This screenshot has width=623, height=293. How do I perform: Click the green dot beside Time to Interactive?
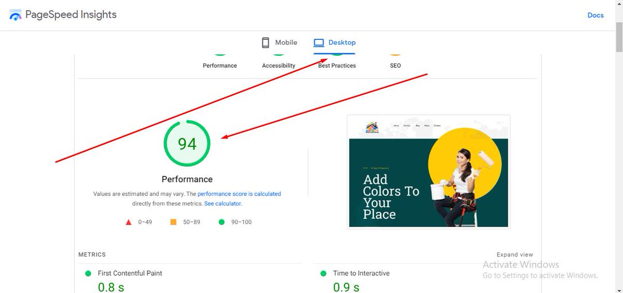click(x=323, y=273)
